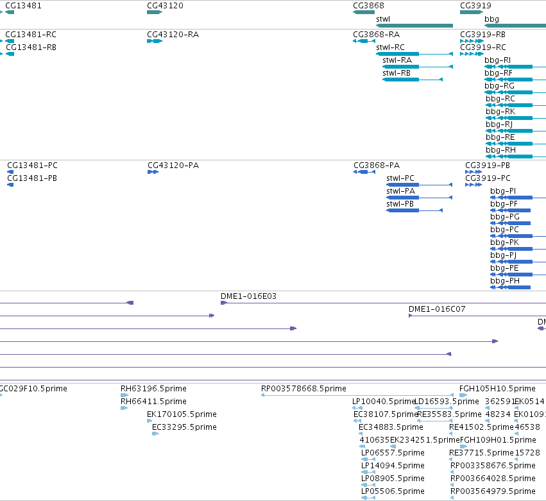This screenshot has height=501, width=546.
Task: Select EST LP10040.5prime
Action: pos(357,408)
